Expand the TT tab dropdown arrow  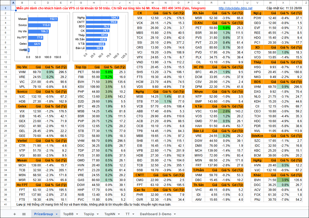pos(133,214)
